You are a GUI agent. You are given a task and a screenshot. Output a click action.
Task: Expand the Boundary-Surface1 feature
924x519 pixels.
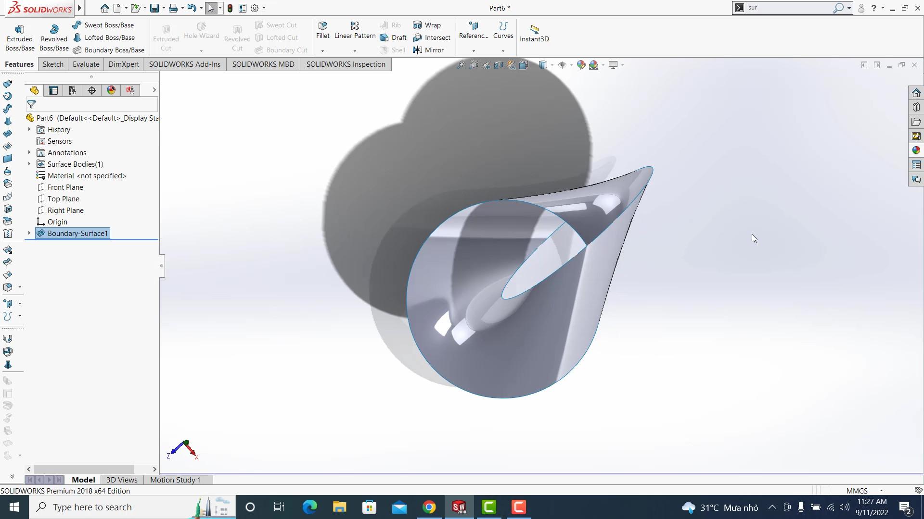[x=29, y=233]
